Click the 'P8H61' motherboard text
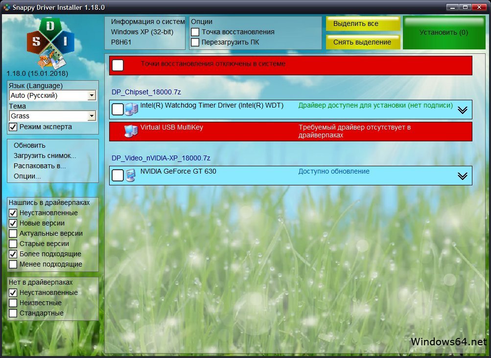 [121, 42]
